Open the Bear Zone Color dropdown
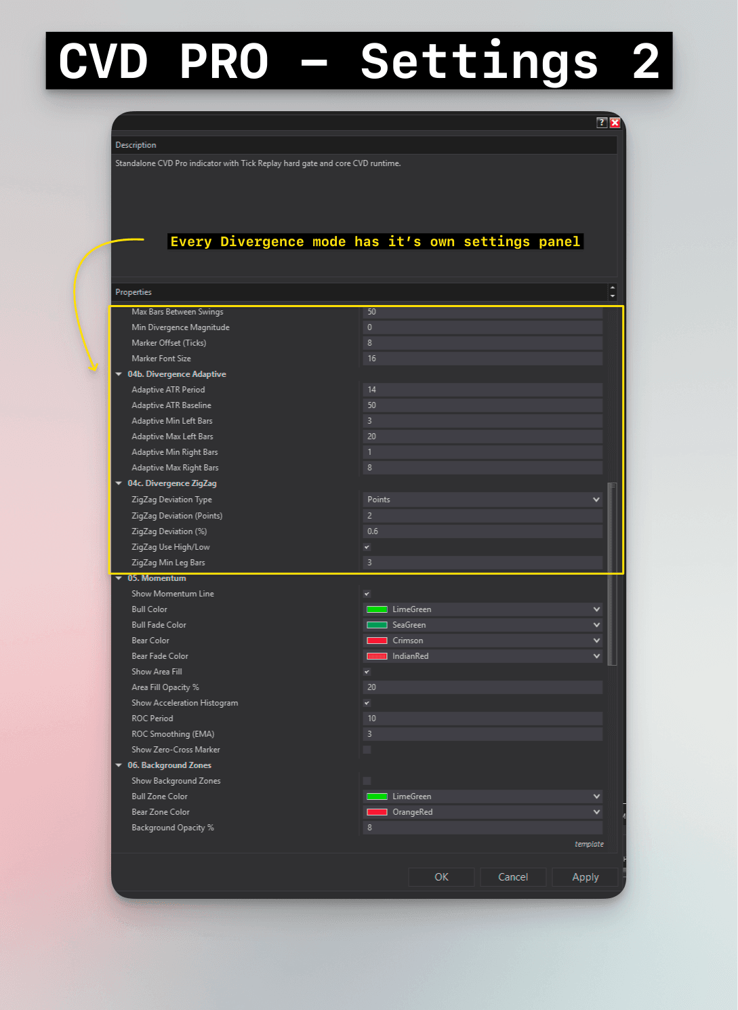Screen dimensions: 738x1010 595,811
